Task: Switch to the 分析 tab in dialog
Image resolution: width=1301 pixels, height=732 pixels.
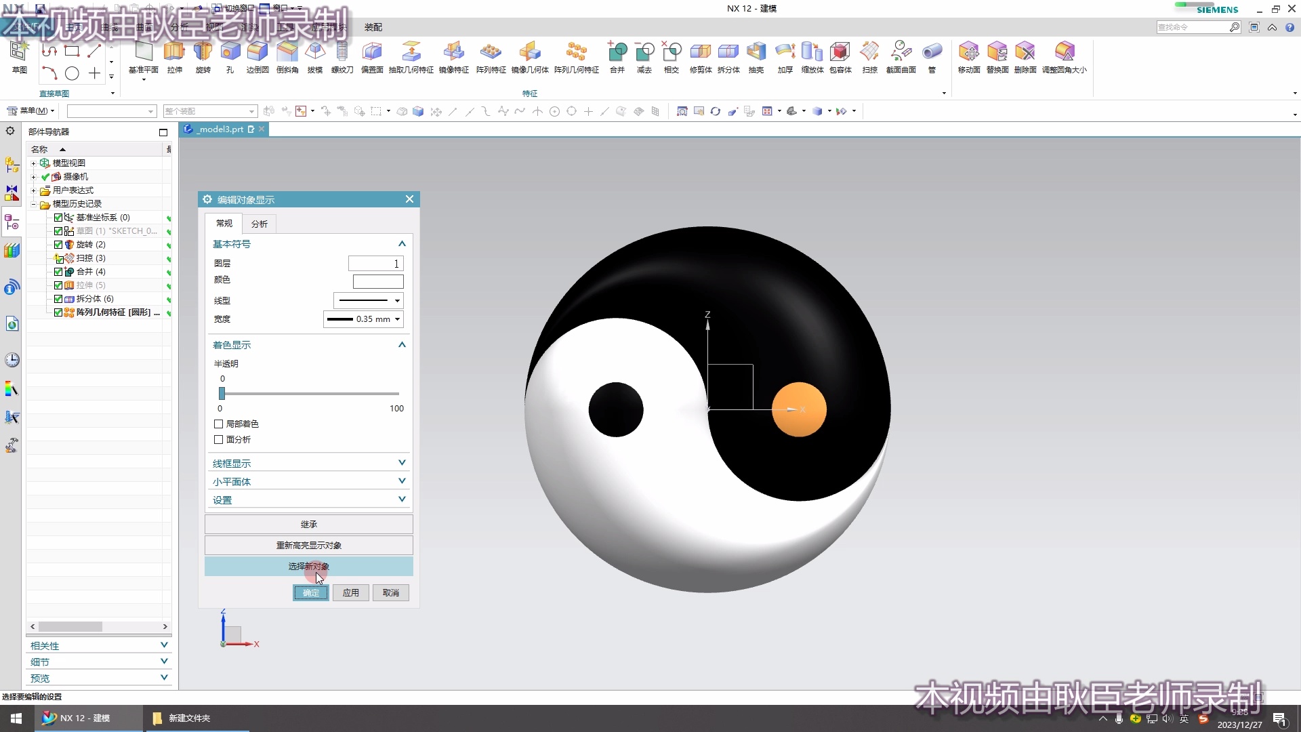Action: click(x=260, y=224)
